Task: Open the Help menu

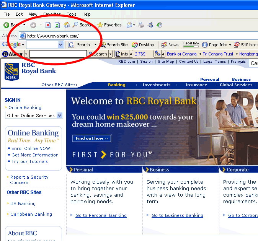Action: pos(87,14)
